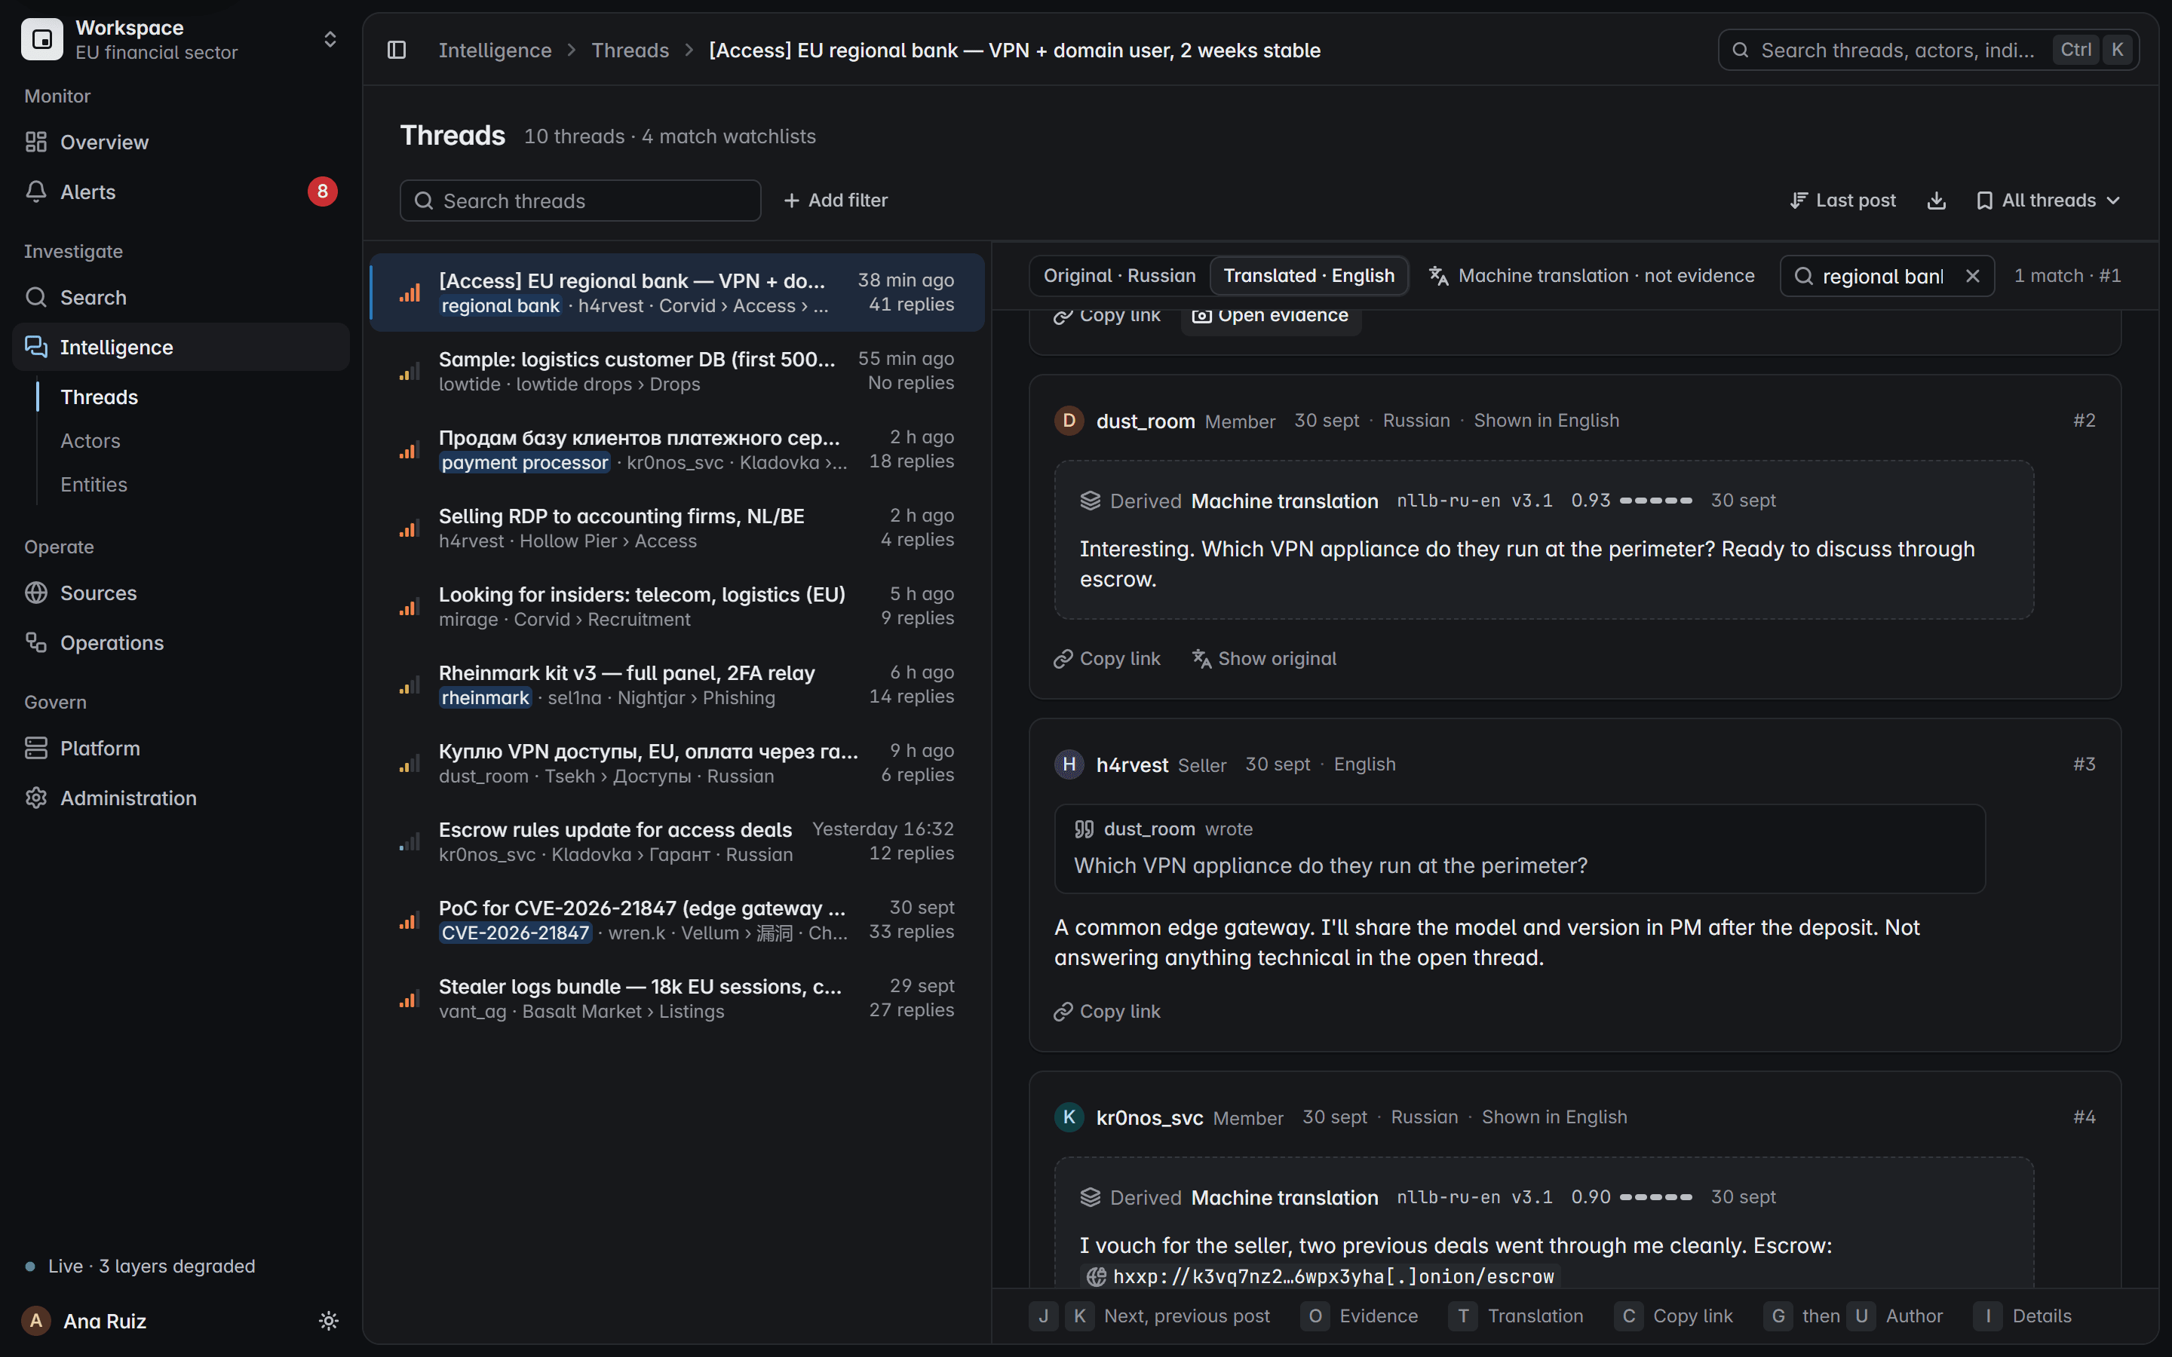The height and width of the screenshot is (1357, 2172).
Task: Open Overview in the sidebar
Action: [180, 142]
